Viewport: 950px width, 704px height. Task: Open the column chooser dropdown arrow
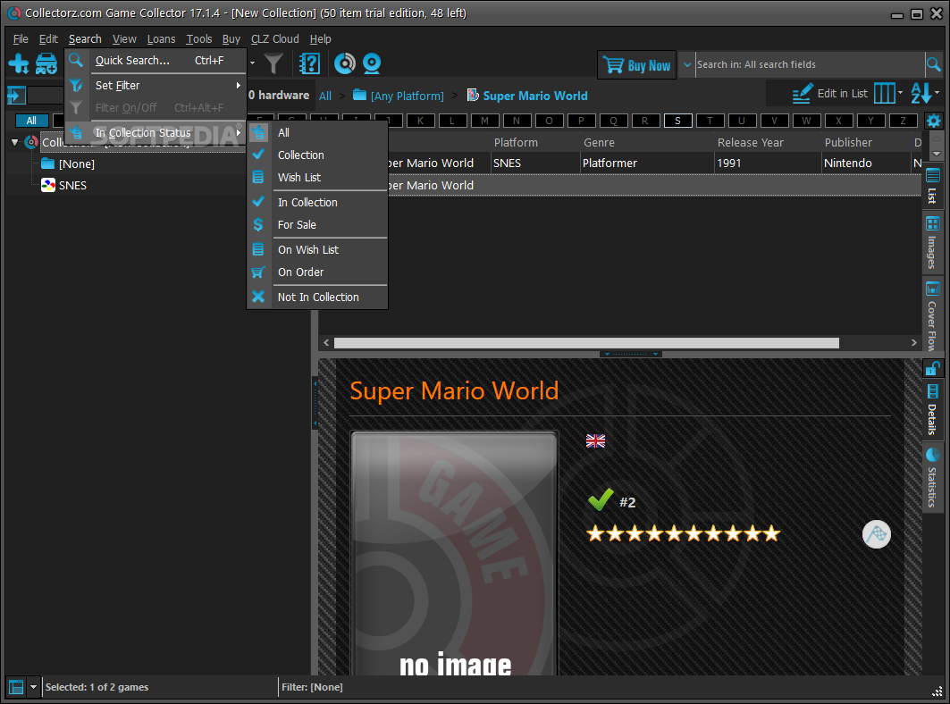[x=900, y=93]
